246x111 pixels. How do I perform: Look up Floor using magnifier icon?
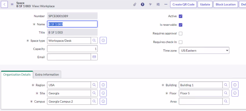pos(226,93)
